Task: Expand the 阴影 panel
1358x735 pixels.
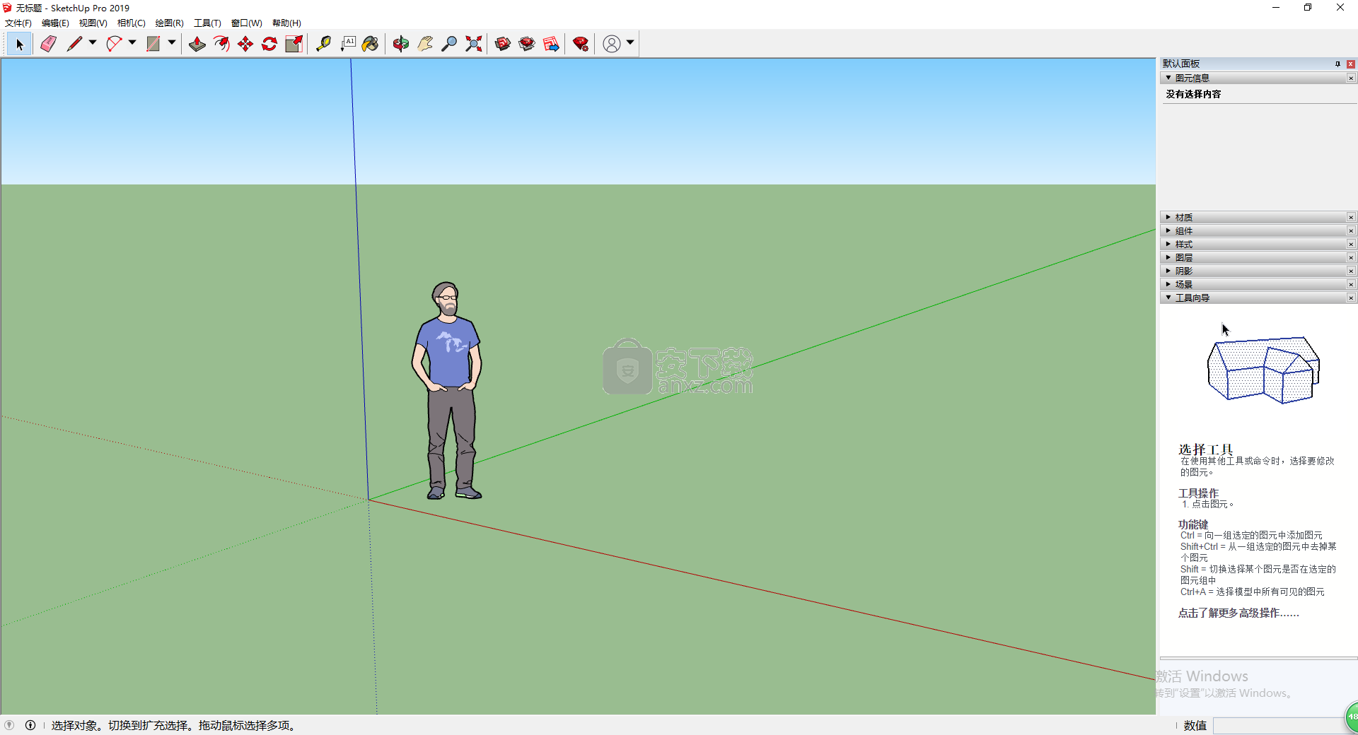Action: click(1168, 271)
